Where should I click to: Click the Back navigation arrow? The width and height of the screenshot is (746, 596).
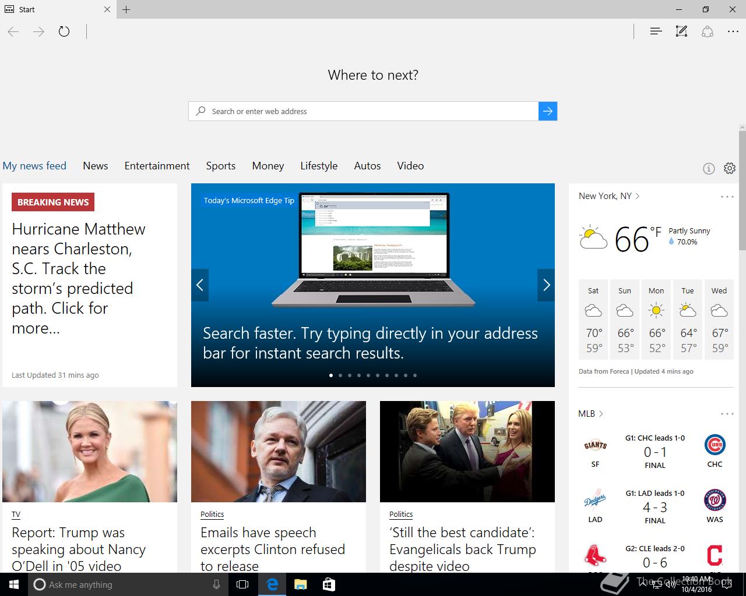pyautogui.click(x=13, y=31)
